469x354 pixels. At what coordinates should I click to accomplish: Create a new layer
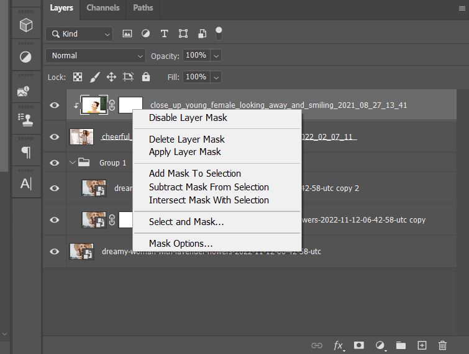click(422, 345)
